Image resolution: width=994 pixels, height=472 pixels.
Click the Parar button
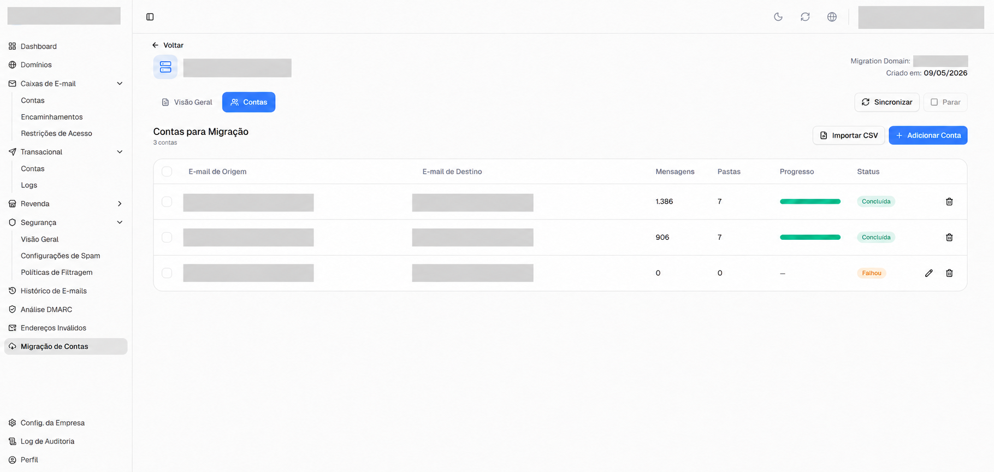click(x=945, y=102)
